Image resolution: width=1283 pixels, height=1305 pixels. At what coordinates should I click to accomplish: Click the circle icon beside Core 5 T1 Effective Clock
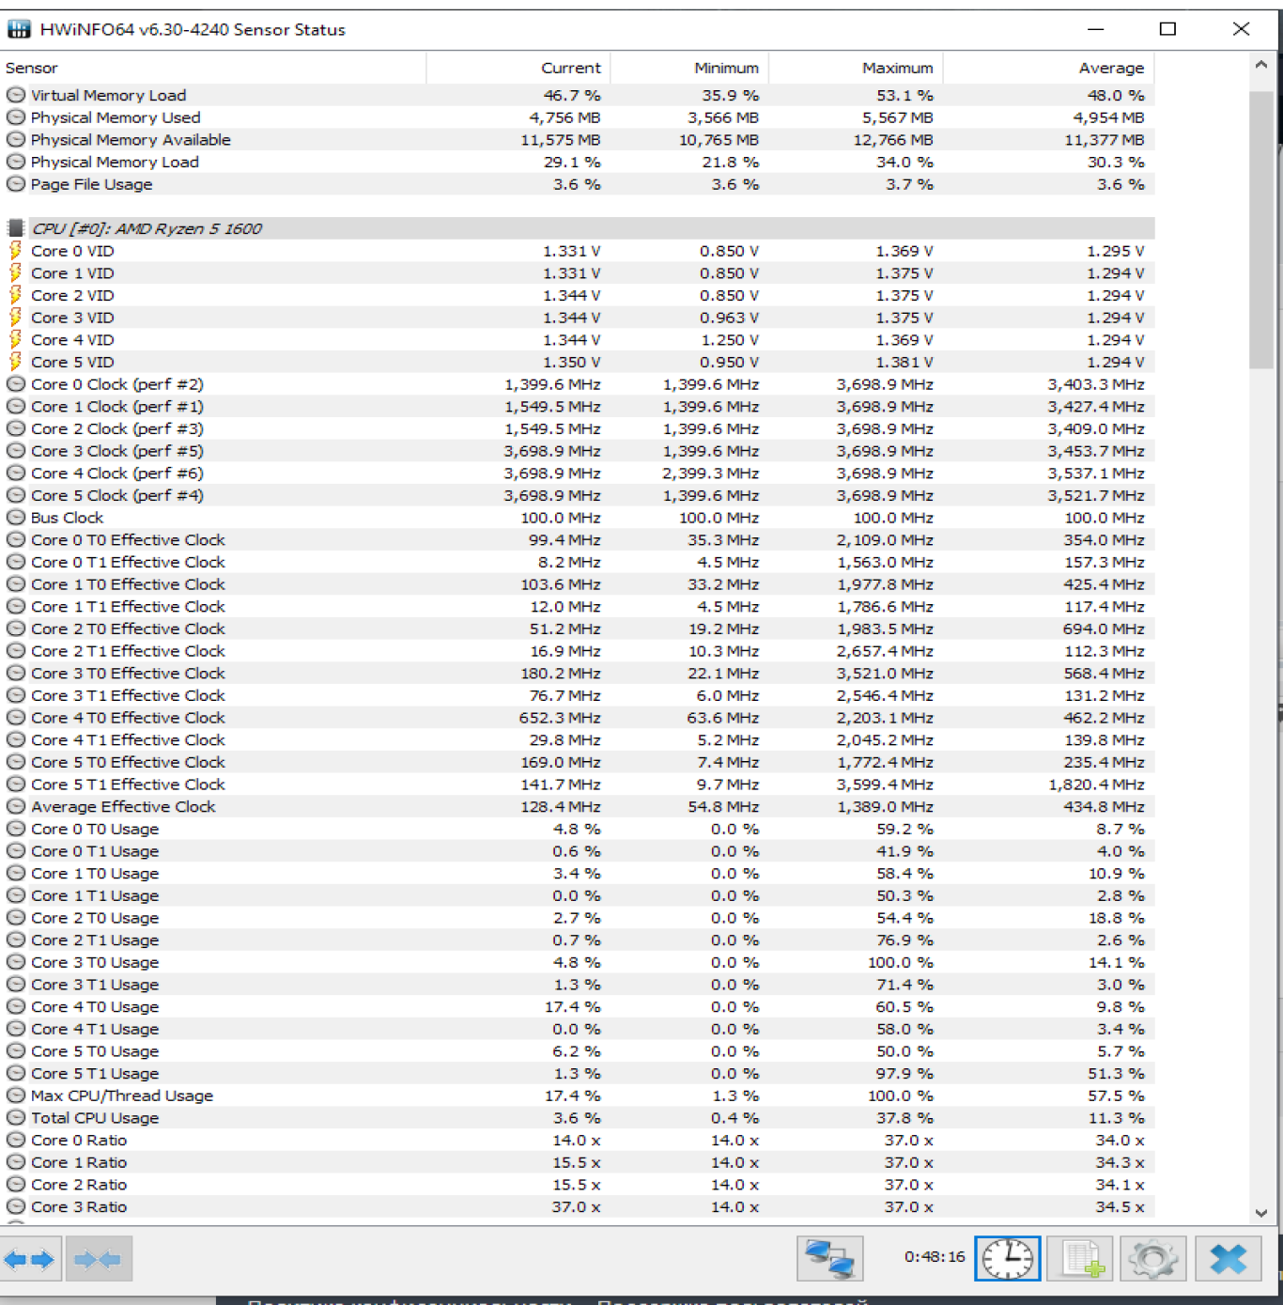point(16,785)
